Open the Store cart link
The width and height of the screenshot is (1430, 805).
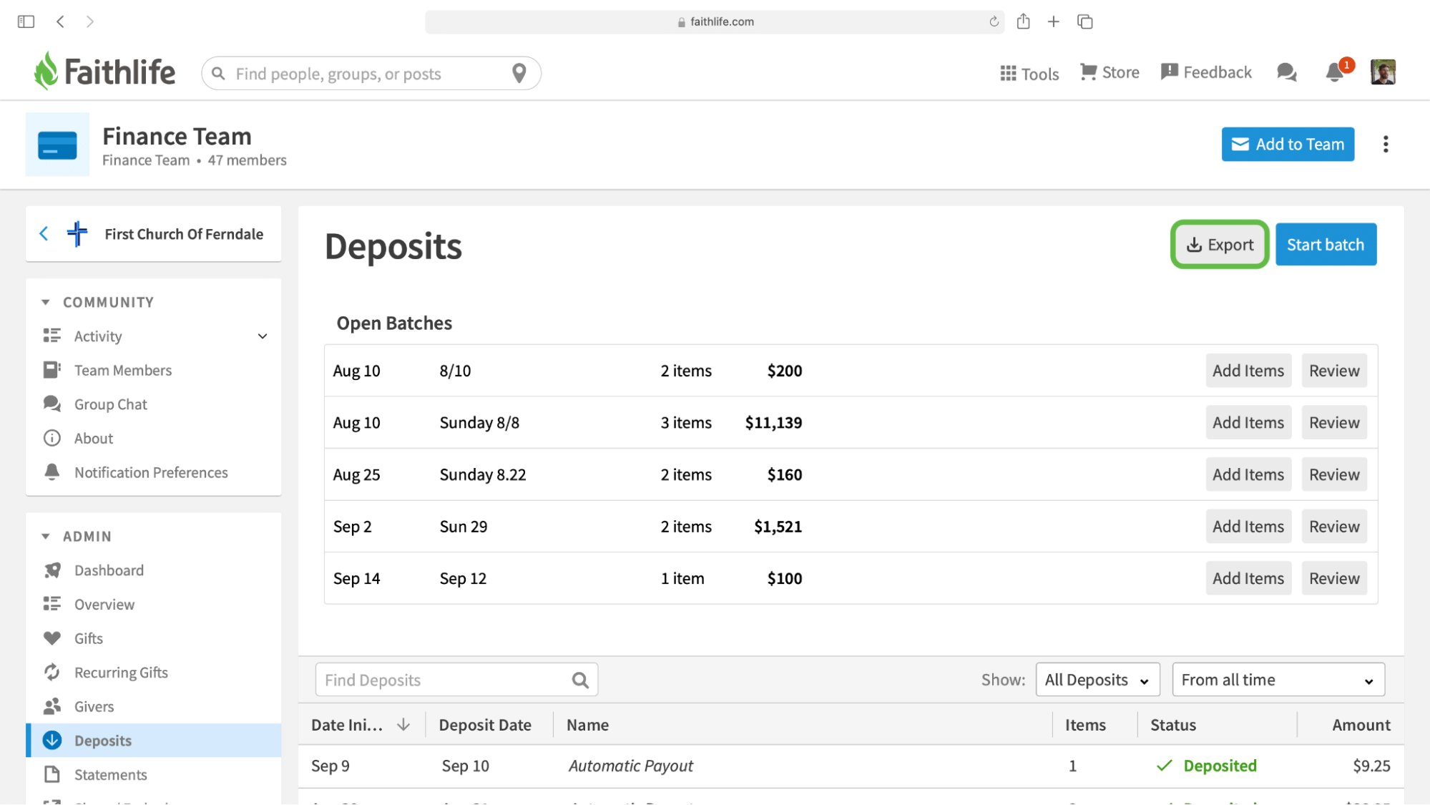click(1110, 72)
